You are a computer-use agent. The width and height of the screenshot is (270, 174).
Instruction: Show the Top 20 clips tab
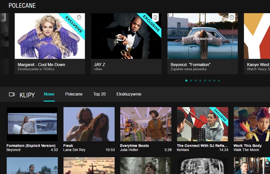(99, 94)
